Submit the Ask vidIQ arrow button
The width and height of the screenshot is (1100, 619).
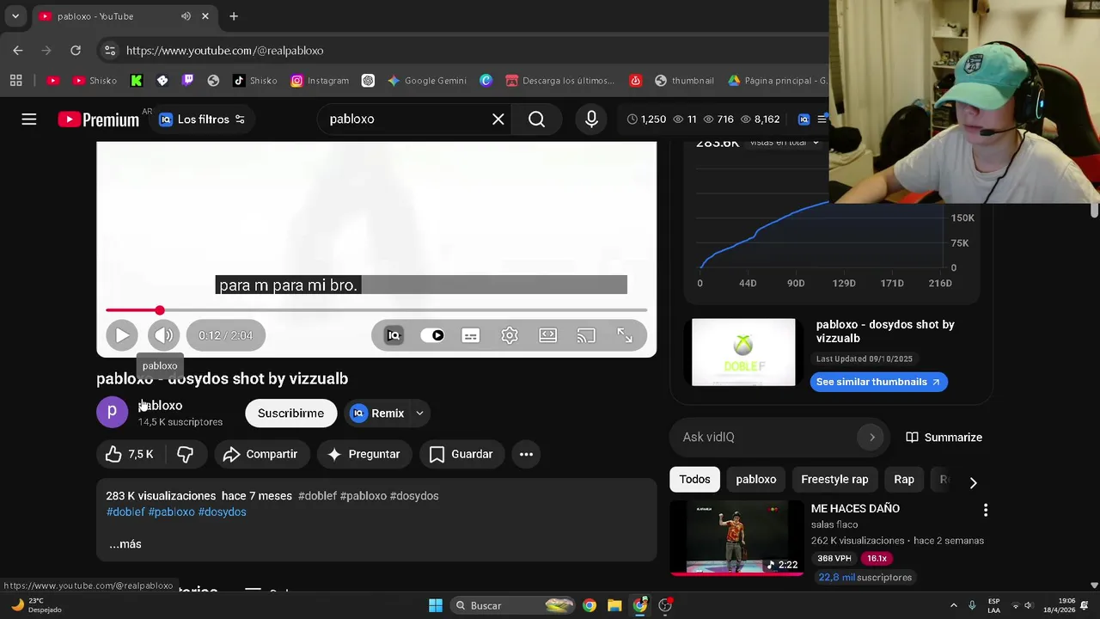point(871,438)
